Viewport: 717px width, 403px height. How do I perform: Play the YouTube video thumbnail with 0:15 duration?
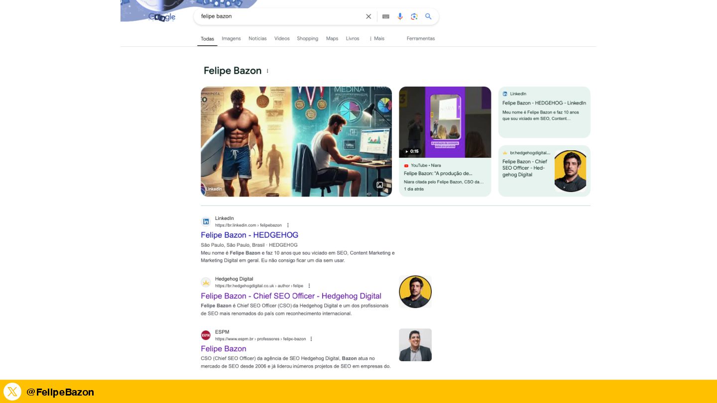[x=445, y=122]
